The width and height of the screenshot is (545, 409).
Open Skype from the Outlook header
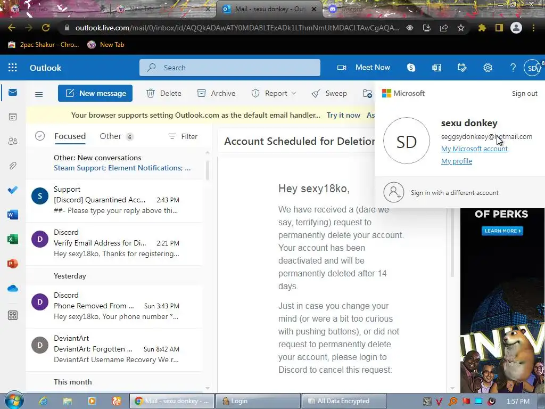pyautogui.click(x=411, y=68)
